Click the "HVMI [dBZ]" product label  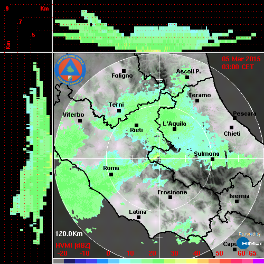click(x=73, y=246)
